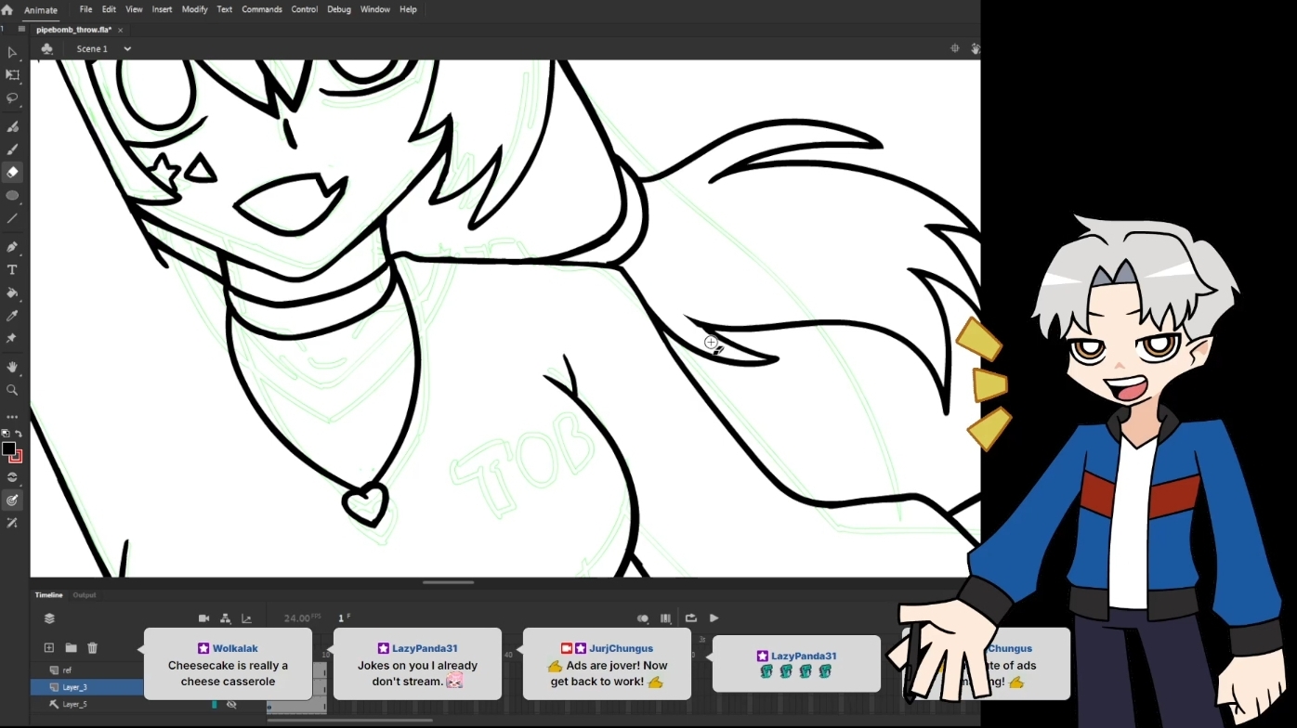Reset to default black and white colors
This screenshot has height=728, width=1297.
6,434
